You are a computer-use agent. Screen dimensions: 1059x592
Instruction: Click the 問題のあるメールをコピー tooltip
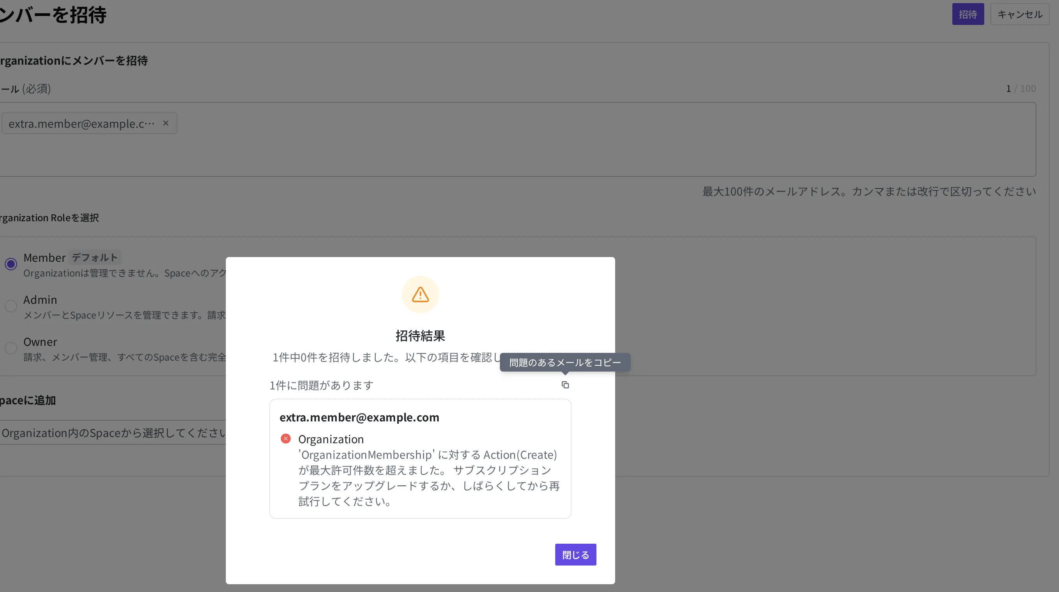click(x=565, y=362)
